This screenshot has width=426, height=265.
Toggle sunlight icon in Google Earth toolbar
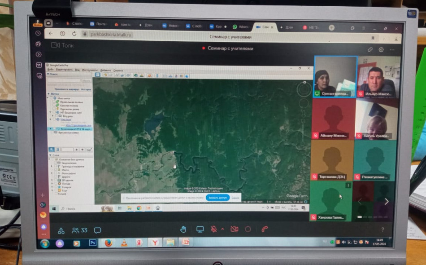pos(142,75)
